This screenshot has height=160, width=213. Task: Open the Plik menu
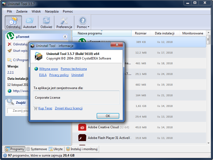coord(10,11)
